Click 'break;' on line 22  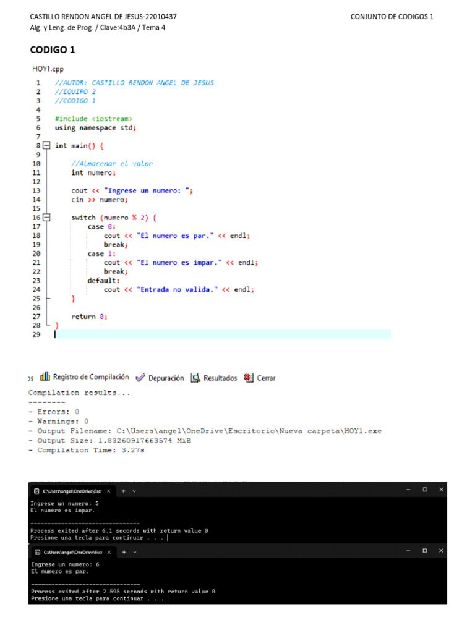(116, 272)
